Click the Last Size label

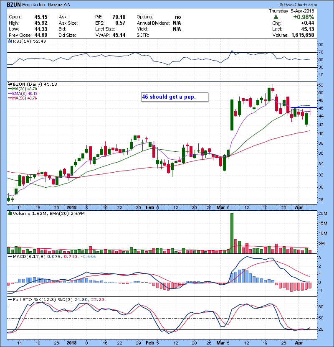point(105,29)
